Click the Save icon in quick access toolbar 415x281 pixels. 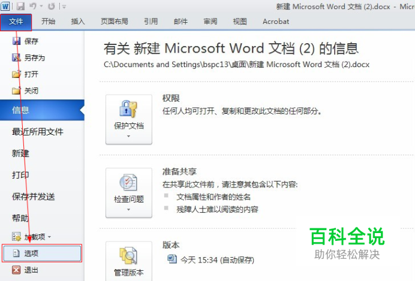pos(20,6)
